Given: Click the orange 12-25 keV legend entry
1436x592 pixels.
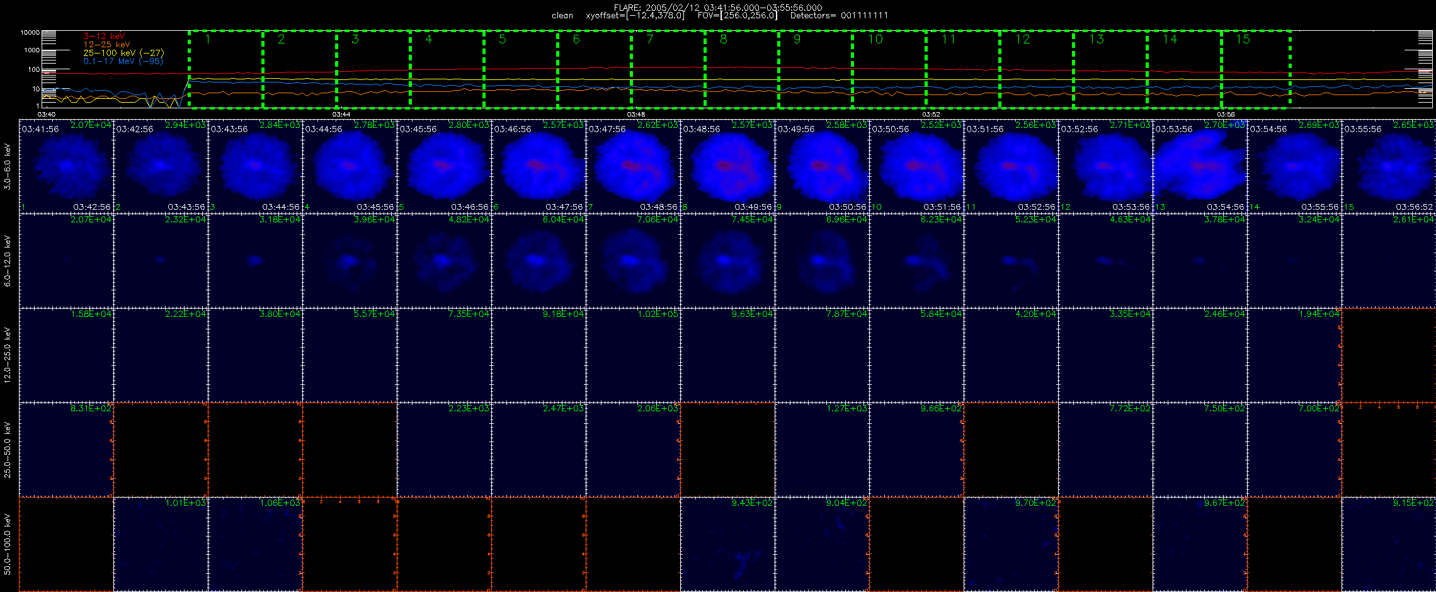Looking at the screenshot, I should (x=106, y=45).
